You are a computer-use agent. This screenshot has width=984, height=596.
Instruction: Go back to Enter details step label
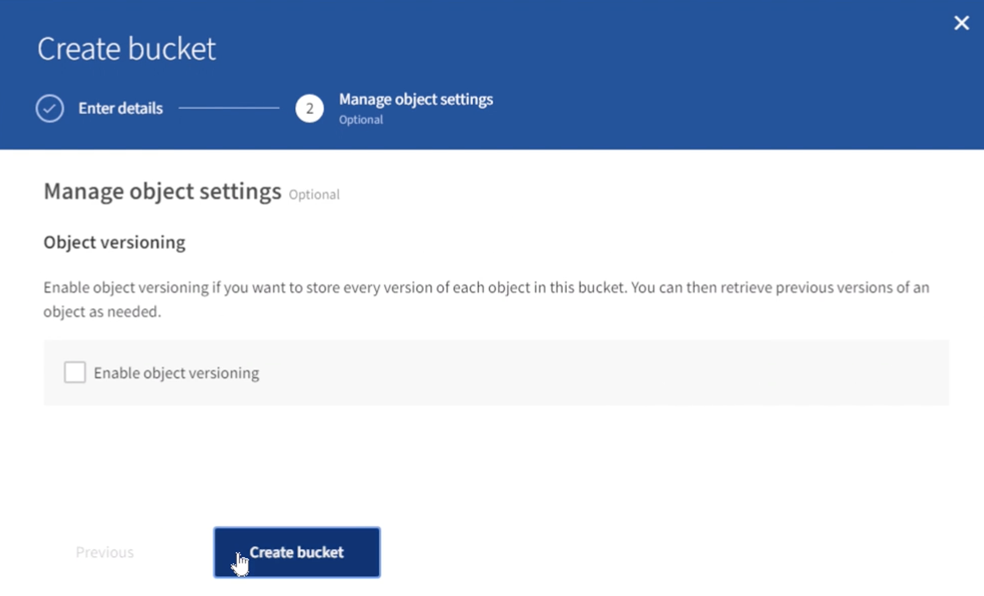click(x=120, y=108)
